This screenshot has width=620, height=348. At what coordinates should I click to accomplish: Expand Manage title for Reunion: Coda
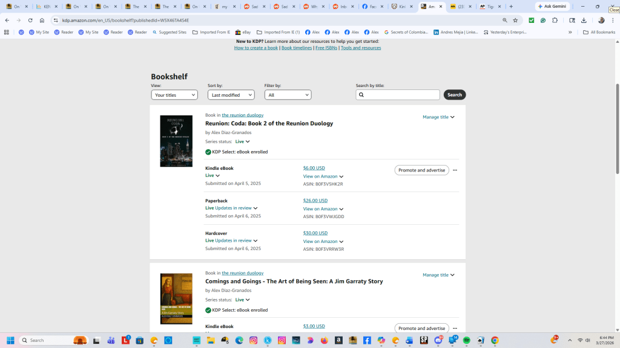click(438, 117)
